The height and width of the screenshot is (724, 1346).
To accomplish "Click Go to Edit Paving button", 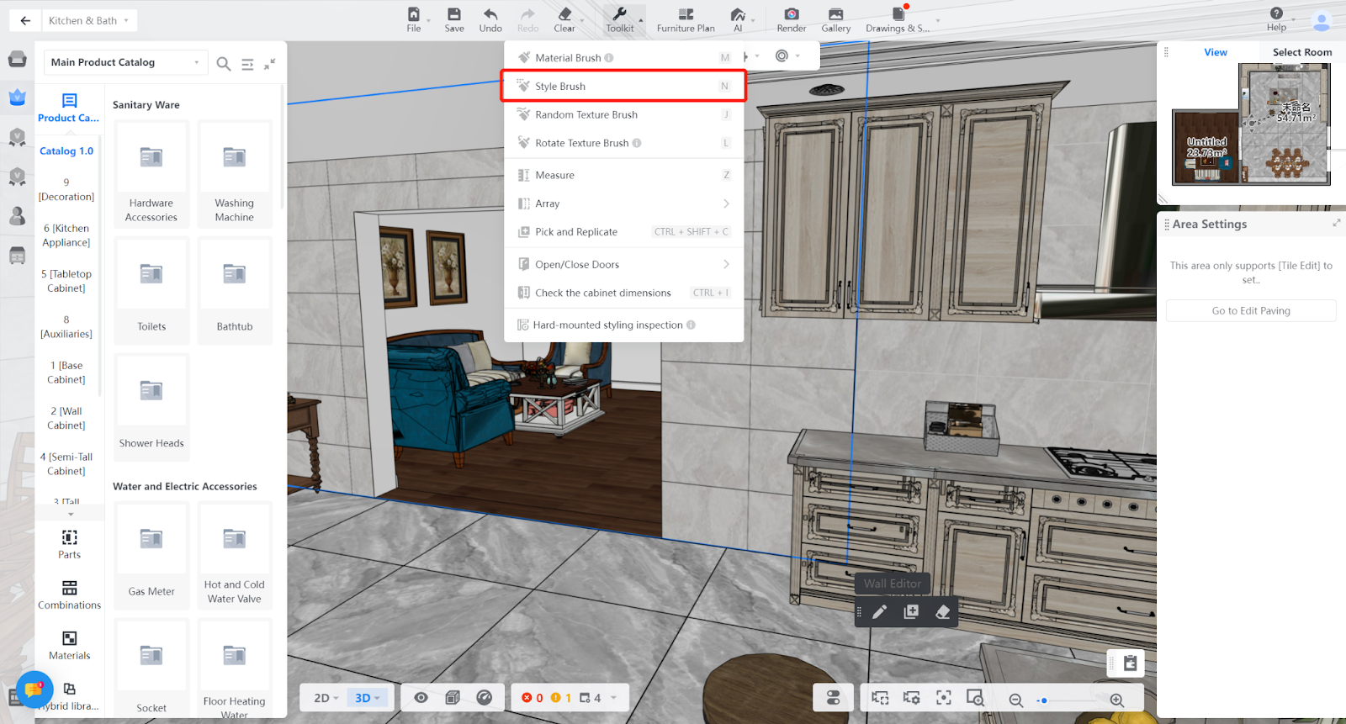I will point(1251,310).
